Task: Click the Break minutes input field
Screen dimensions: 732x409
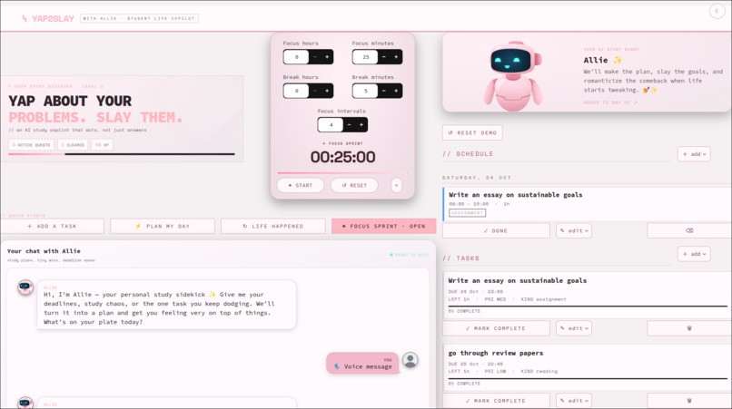Action: (x=365, y=91)
